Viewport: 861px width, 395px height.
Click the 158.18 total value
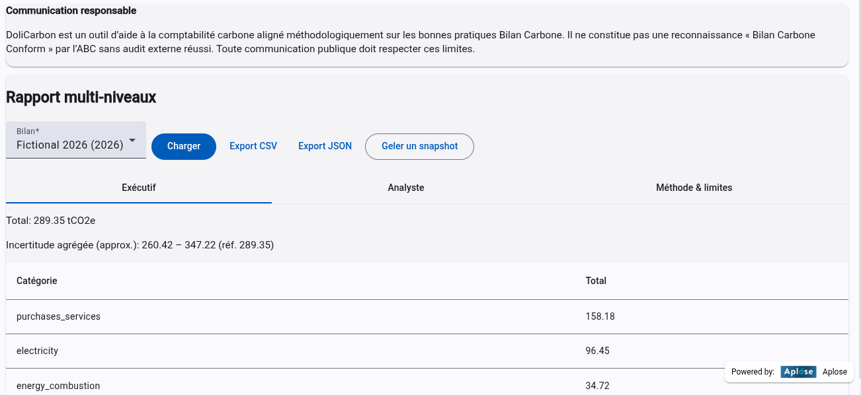(x=600, y=316)
